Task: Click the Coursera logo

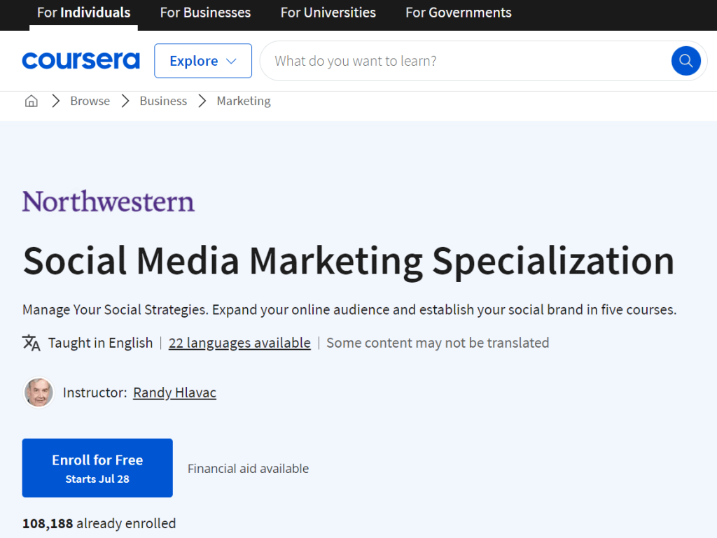Action: [81, 61]
